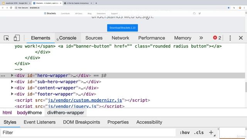This screenshot has height=139, width=247.
Task: Open the DOM Breakpoints sub-tab
Action: click(x=81, y=122)
